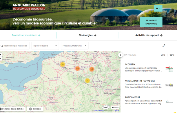Screen dimensions: 177x113
Task: Click the map cluster marker 20
Action: (63, 64)
